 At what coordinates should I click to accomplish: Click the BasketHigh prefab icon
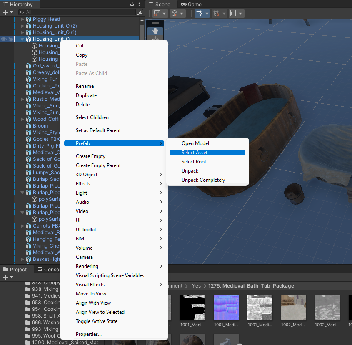[28, 259]
